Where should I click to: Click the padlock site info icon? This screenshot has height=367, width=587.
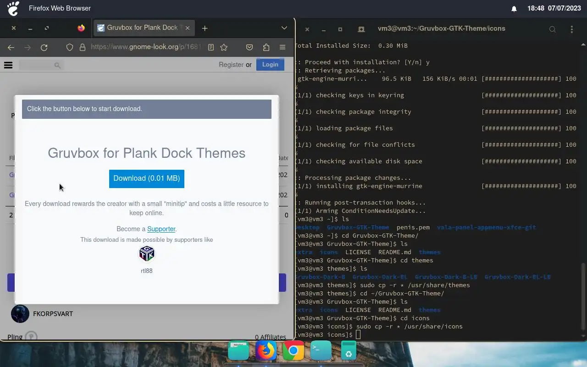coord(83,47)
